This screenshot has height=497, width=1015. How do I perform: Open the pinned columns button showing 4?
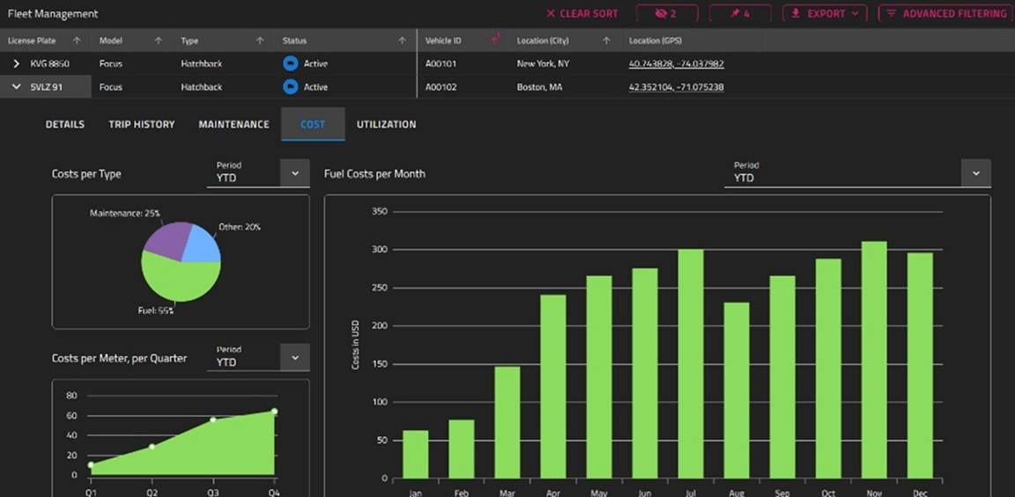[x=740, y=14]
